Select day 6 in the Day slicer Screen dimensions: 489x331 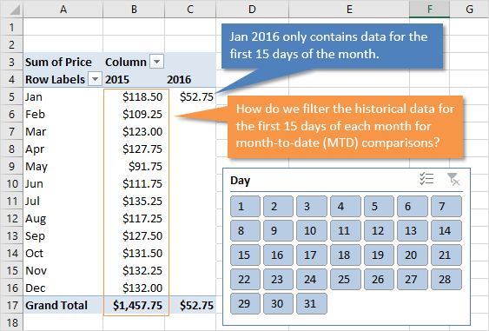coord(413,206)
